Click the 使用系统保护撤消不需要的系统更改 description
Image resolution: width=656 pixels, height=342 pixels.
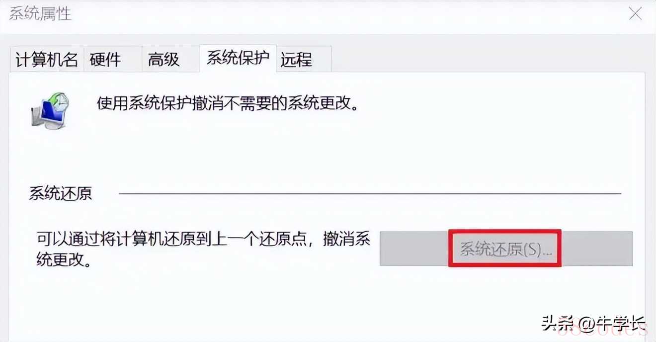228,104
